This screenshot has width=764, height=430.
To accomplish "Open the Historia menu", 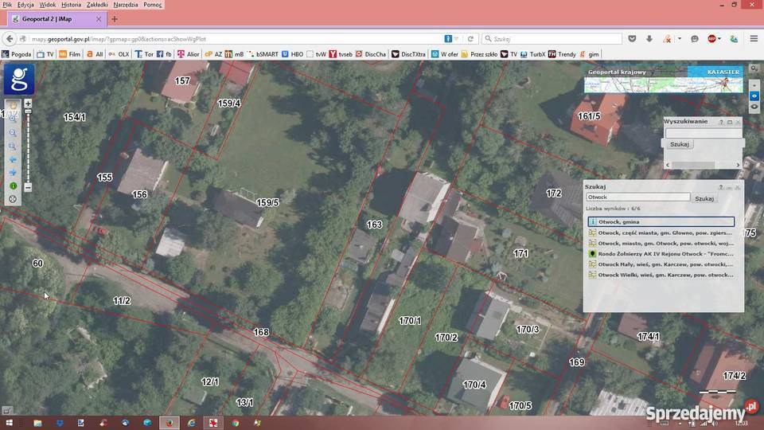I will coord(71,5).
